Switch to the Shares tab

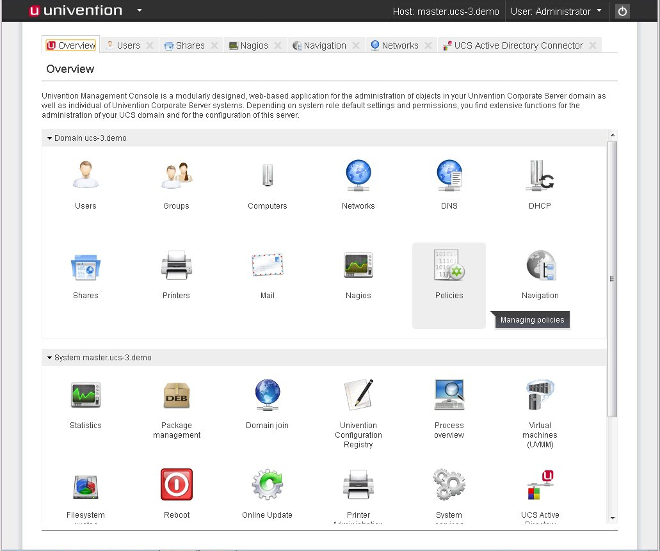point(184,45)
